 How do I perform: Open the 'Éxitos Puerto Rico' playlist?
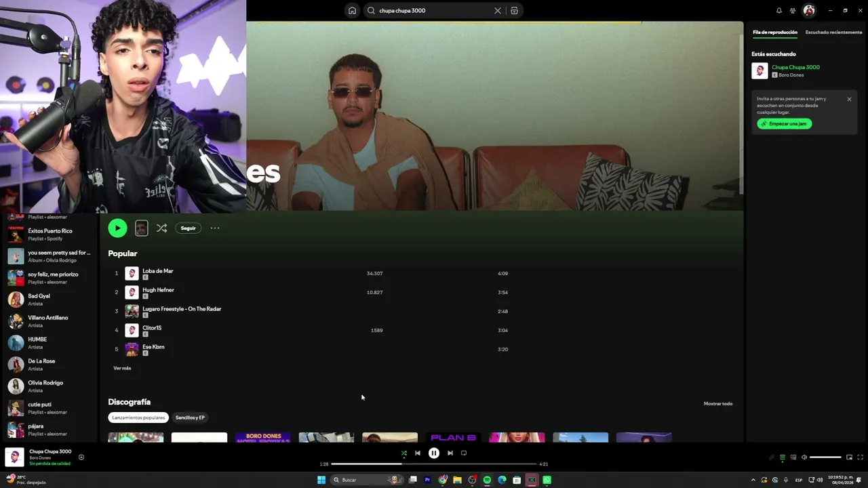tap(49, 235)
